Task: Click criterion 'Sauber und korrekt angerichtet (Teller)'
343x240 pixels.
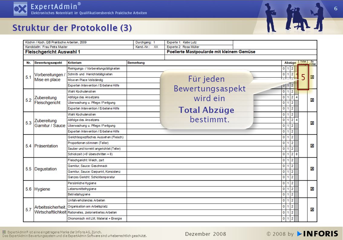Action: [x=94, y=149]
